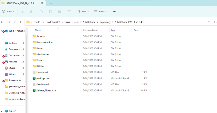Screen dimensions: 217x113
Task: Open the See more three-dots menu
Action: [114, 12]
